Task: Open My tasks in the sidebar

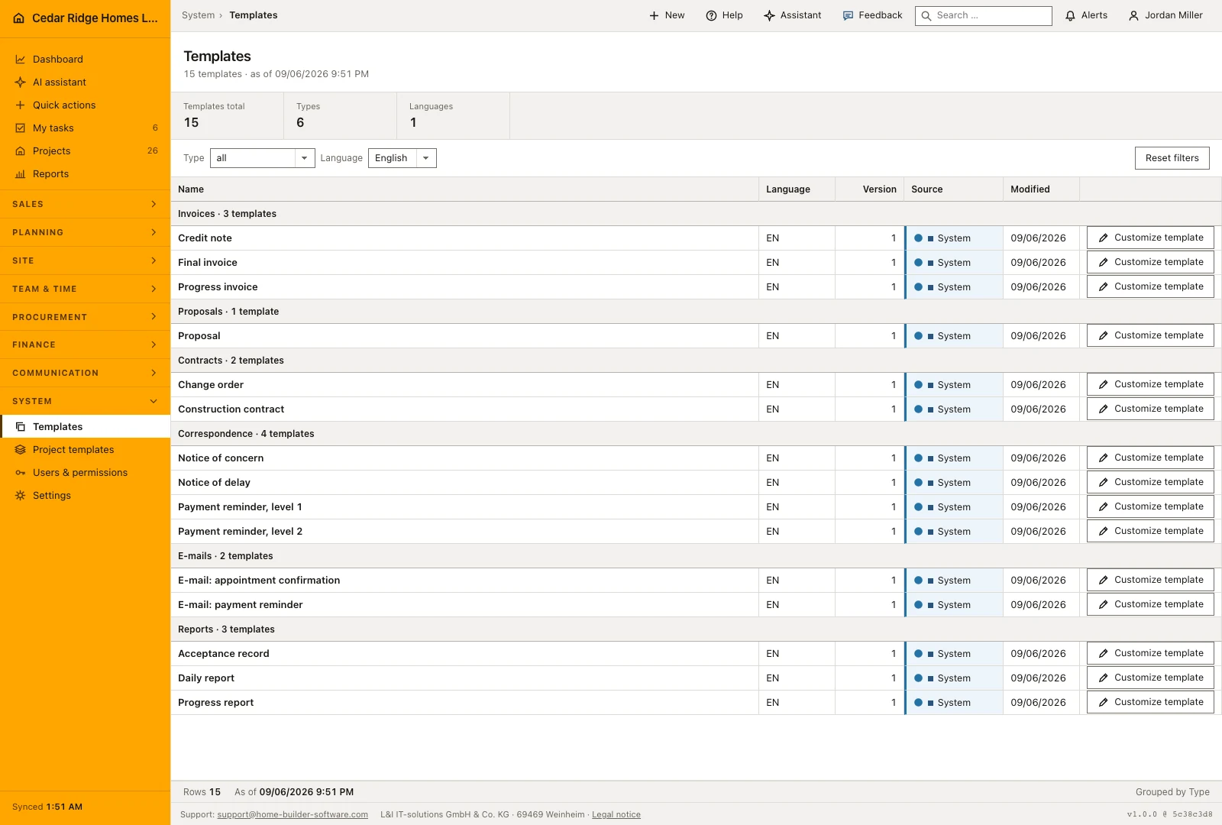Action: click(85, 128)
